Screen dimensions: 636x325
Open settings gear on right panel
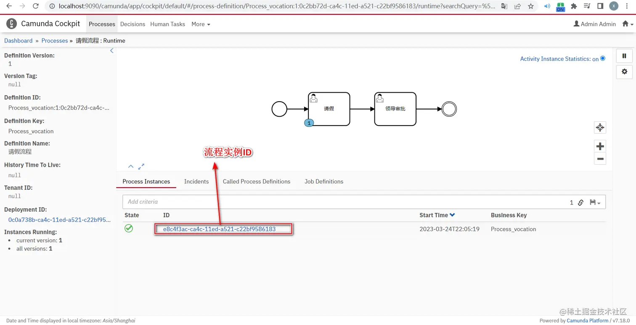point(624,71)
